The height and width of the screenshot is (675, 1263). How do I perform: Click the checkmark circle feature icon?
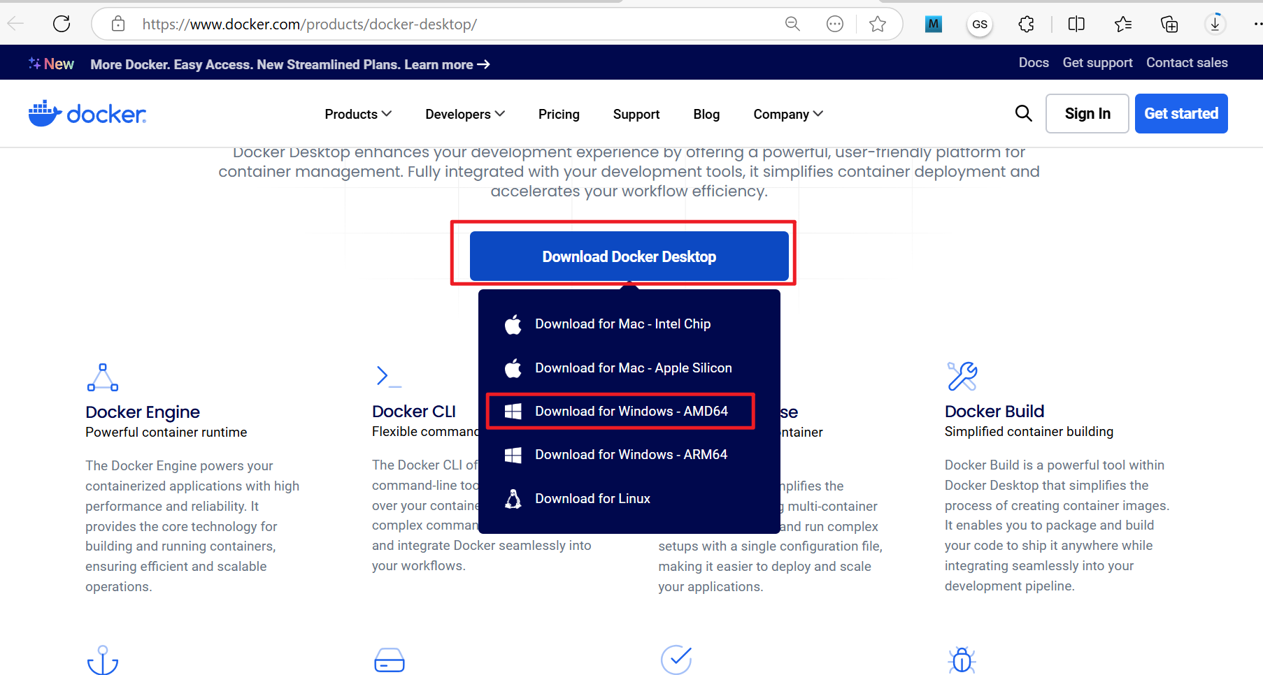[x=676, y=660]
